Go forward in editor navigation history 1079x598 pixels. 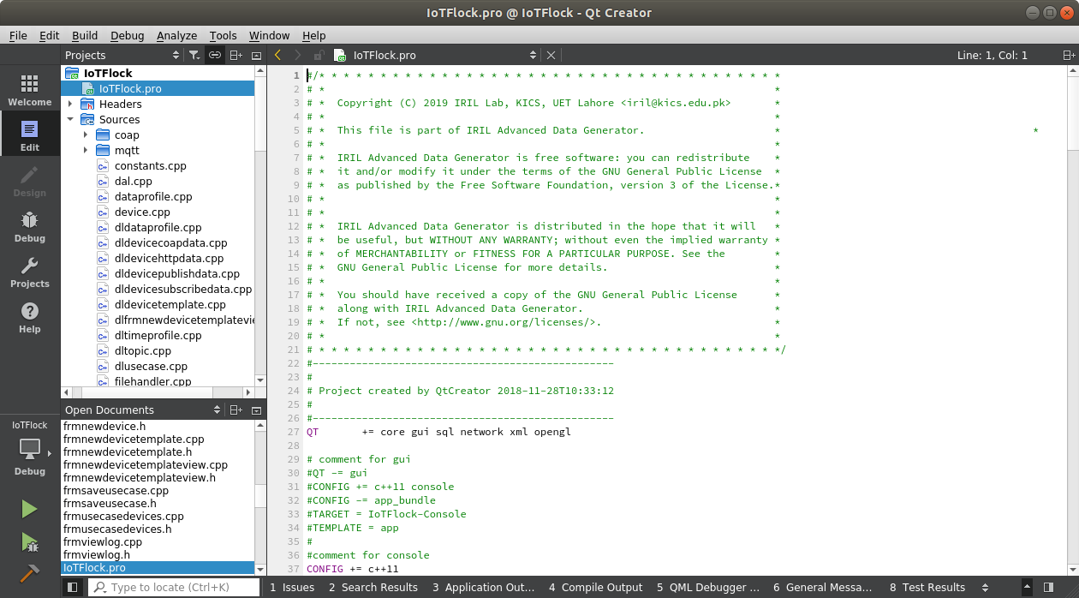coord(298,55)
